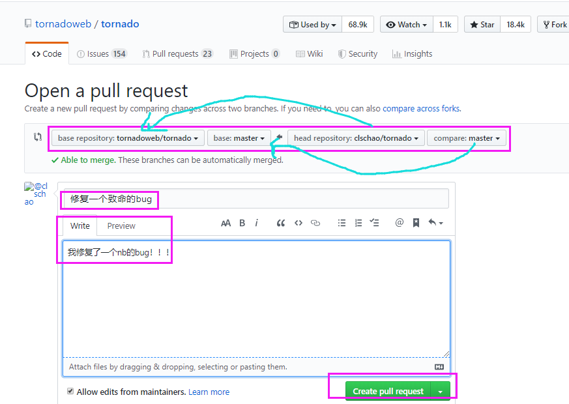Viewport: 569px width, 404px height.
Task: Click compare across forks link
Action: point(421,108)
